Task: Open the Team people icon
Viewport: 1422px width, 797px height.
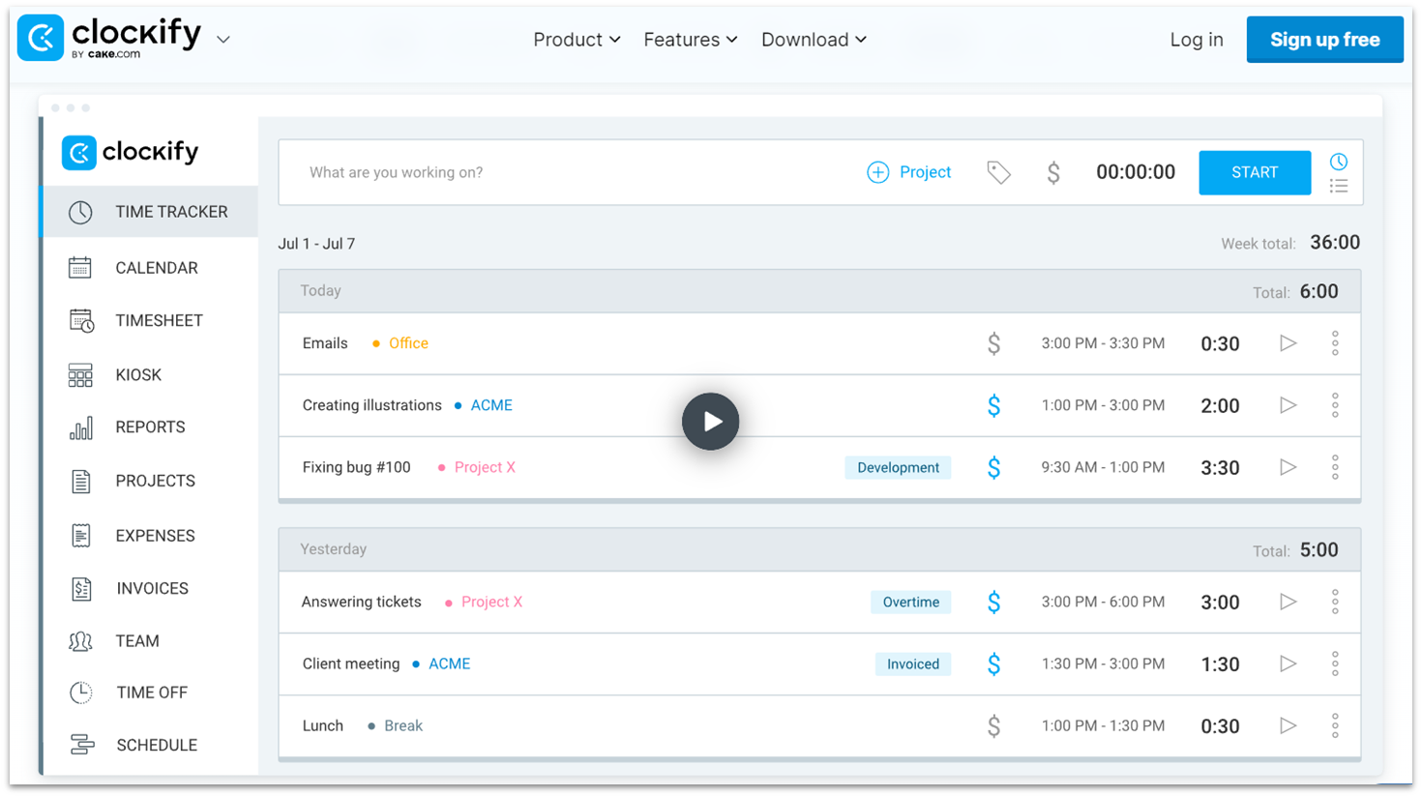Action: pos(81,641)
